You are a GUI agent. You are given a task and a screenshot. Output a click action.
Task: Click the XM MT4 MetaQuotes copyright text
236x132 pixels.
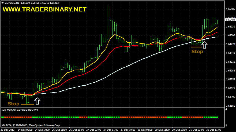click(31, 125)
